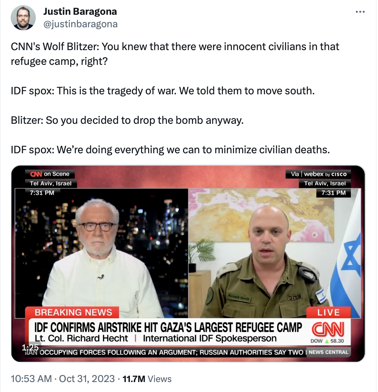Click the 1:25 video duration badge

[30, 347]
